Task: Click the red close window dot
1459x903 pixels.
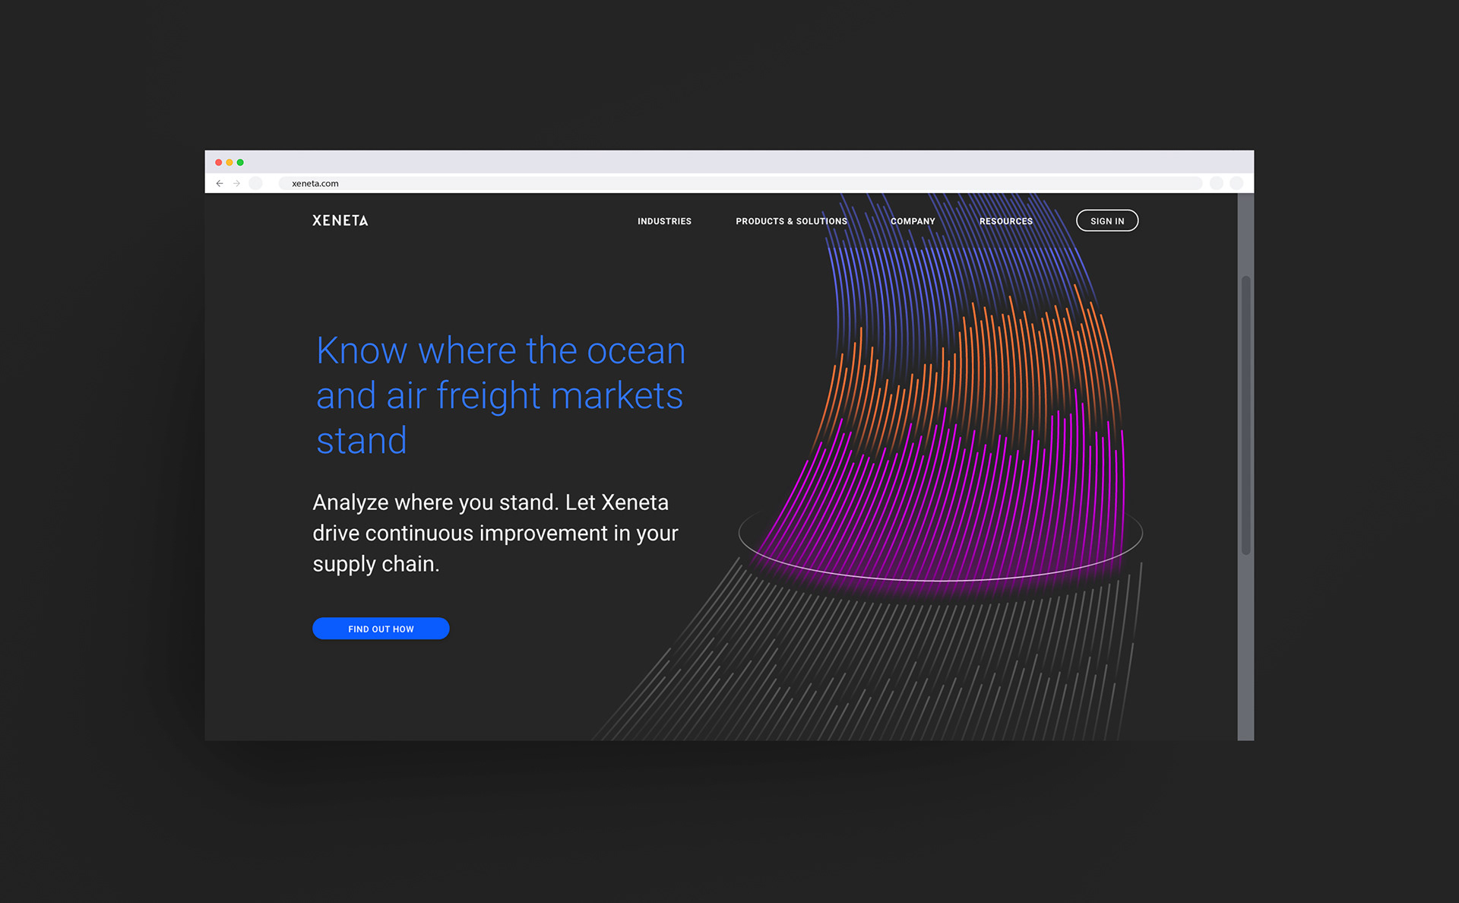Action: (x=219, y=163)
